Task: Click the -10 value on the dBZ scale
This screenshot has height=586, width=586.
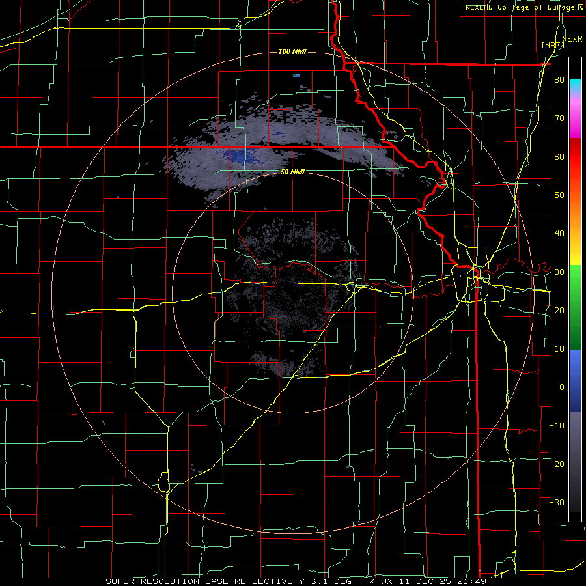Action: point(557,425)
